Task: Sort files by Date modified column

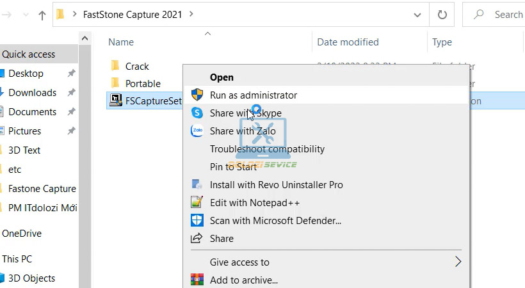Action: (348, 42)
